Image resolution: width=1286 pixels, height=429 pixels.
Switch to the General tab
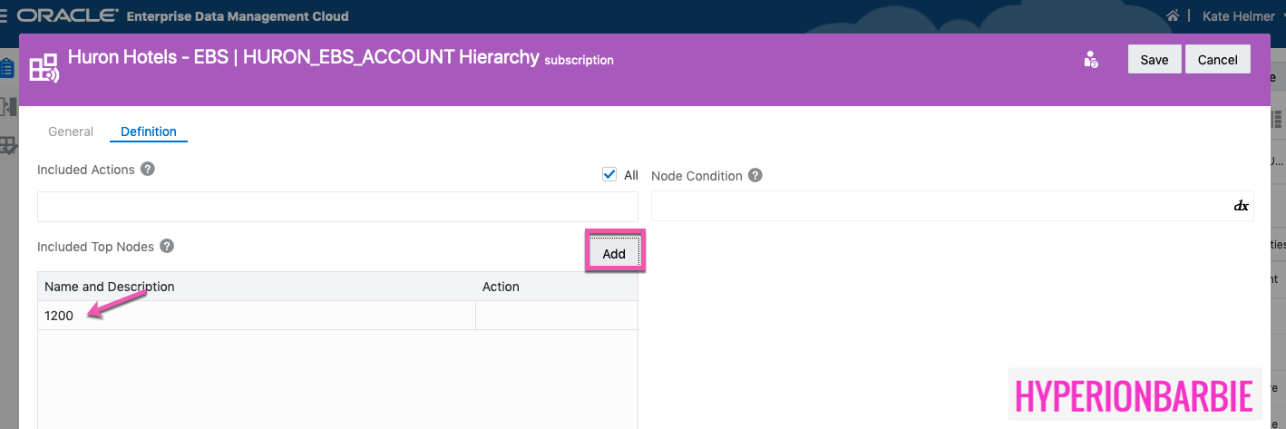tap(71, 132)
